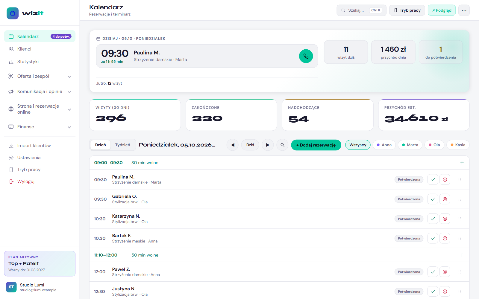Screen dimensions: 479x299
Task: Filter calendar by Kasia
Action: point(458,145)
